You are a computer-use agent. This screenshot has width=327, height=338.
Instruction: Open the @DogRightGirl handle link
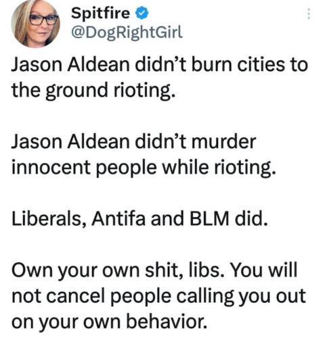[127, 33]
